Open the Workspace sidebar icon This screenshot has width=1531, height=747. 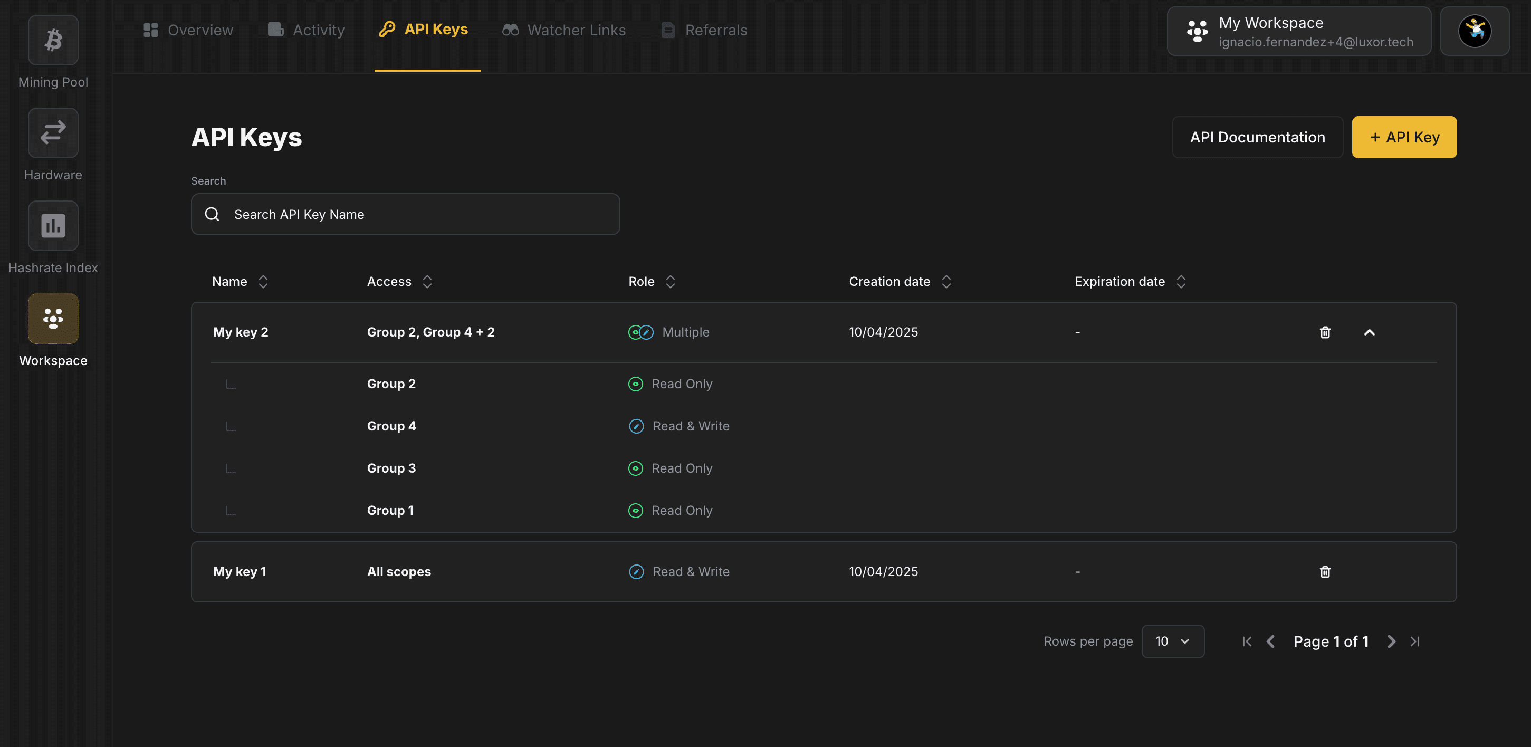pos(53,319)
